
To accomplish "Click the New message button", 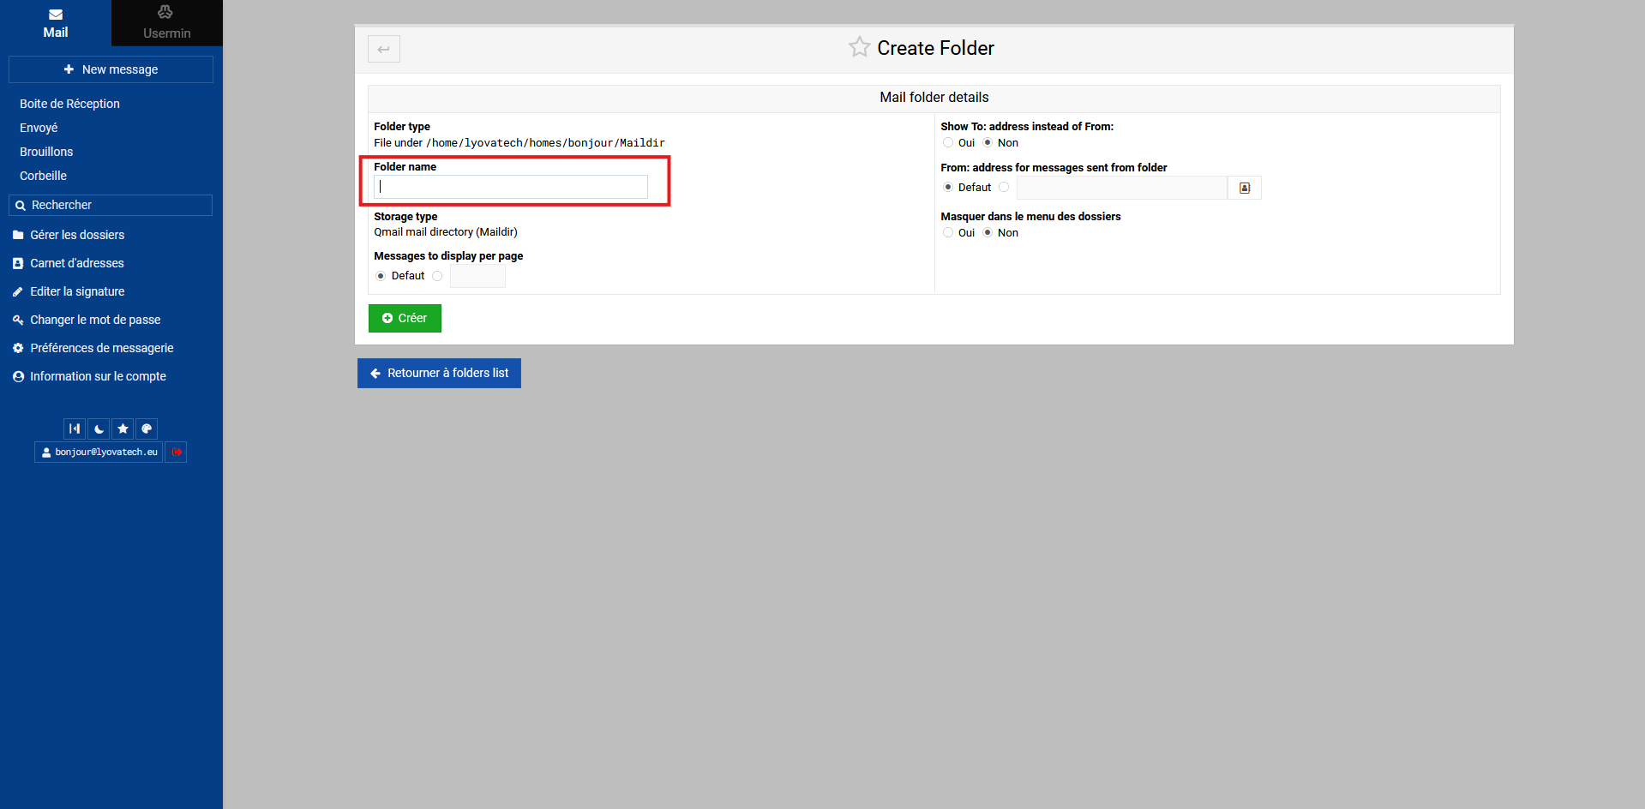I will coord(111,69).
